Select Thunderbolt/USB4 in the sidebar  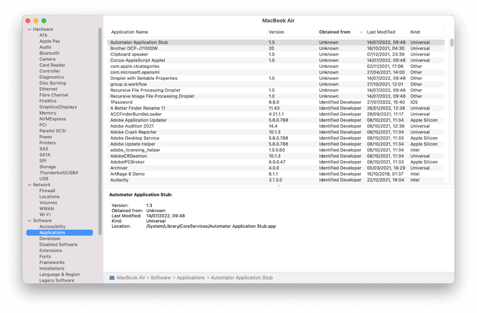(59, 173)
